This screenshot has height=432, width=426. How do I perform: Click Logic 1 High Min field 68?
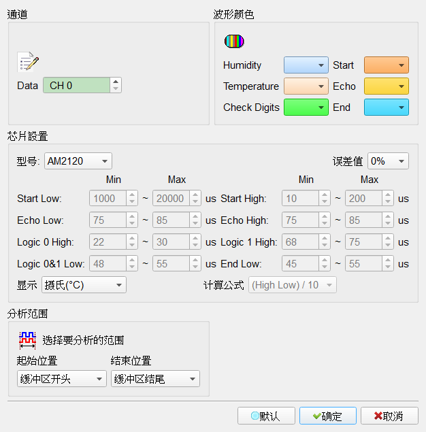pos(300,242)
